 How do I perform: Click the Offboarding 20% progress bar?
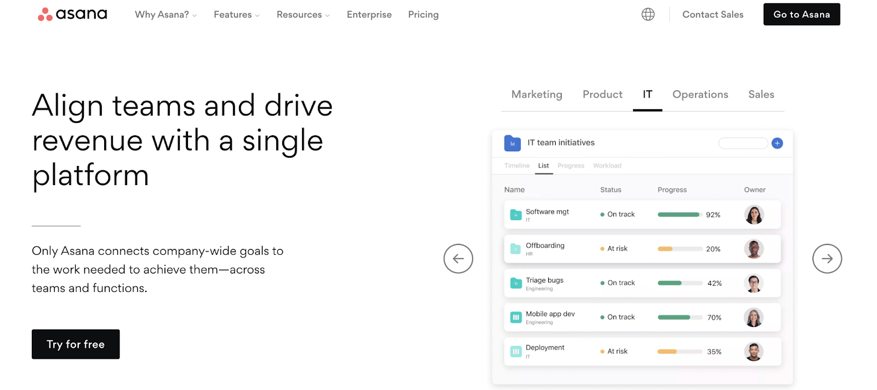pos(680,249)
